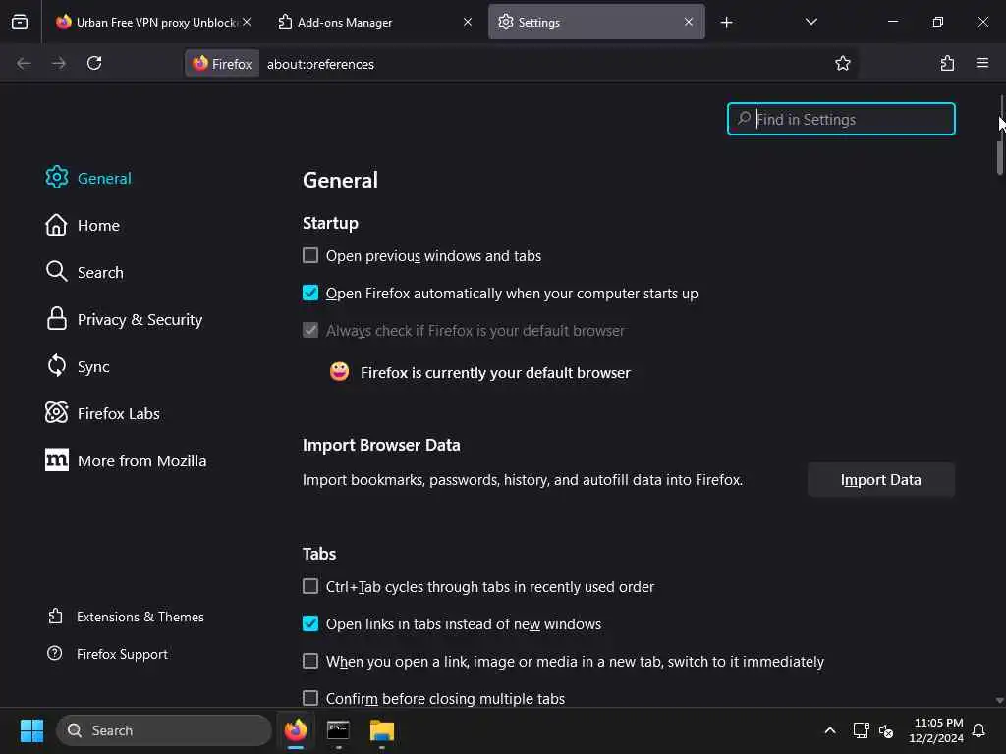This screenshot has width=1006, height=754.
Task: Enable Ctrl+Tab cycles through tabs checkbox
Action: tap(310, 587)
